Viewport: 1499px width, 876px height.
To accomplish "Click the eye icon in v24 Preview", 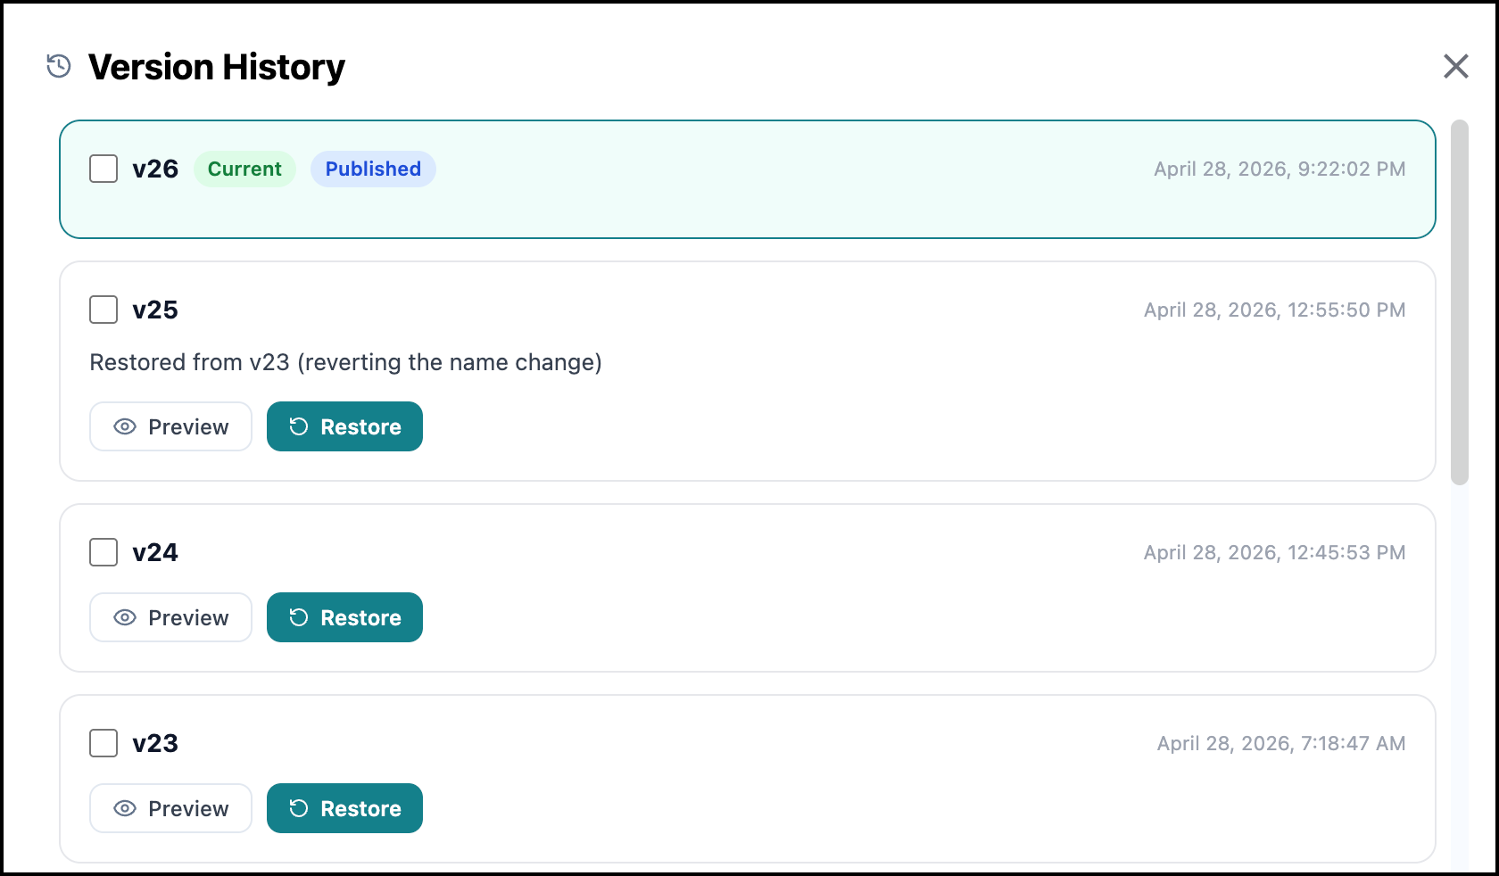I will 125,618.
